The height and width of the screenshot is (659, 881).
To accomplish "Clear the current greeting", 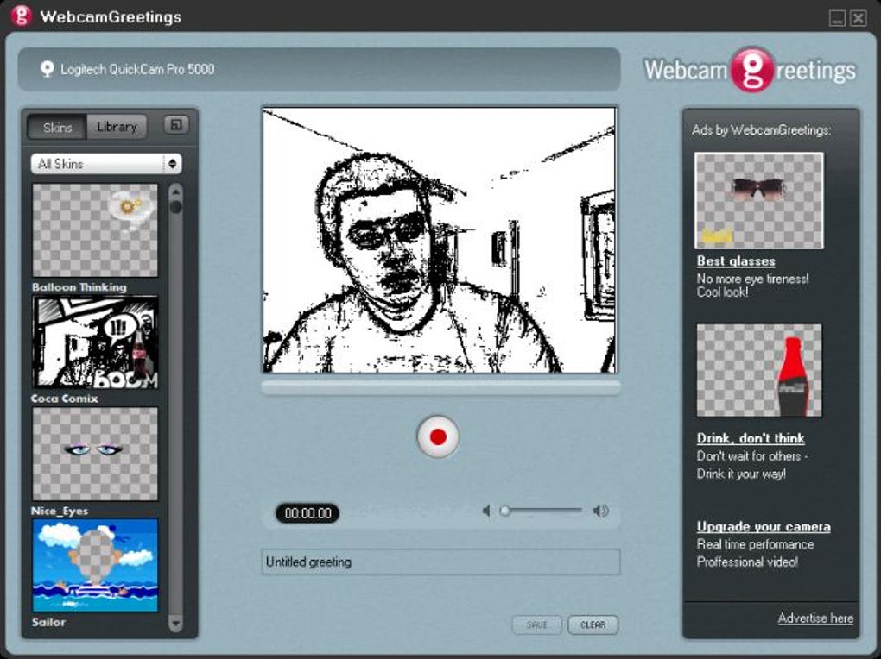I will click(x=593, y=624).
